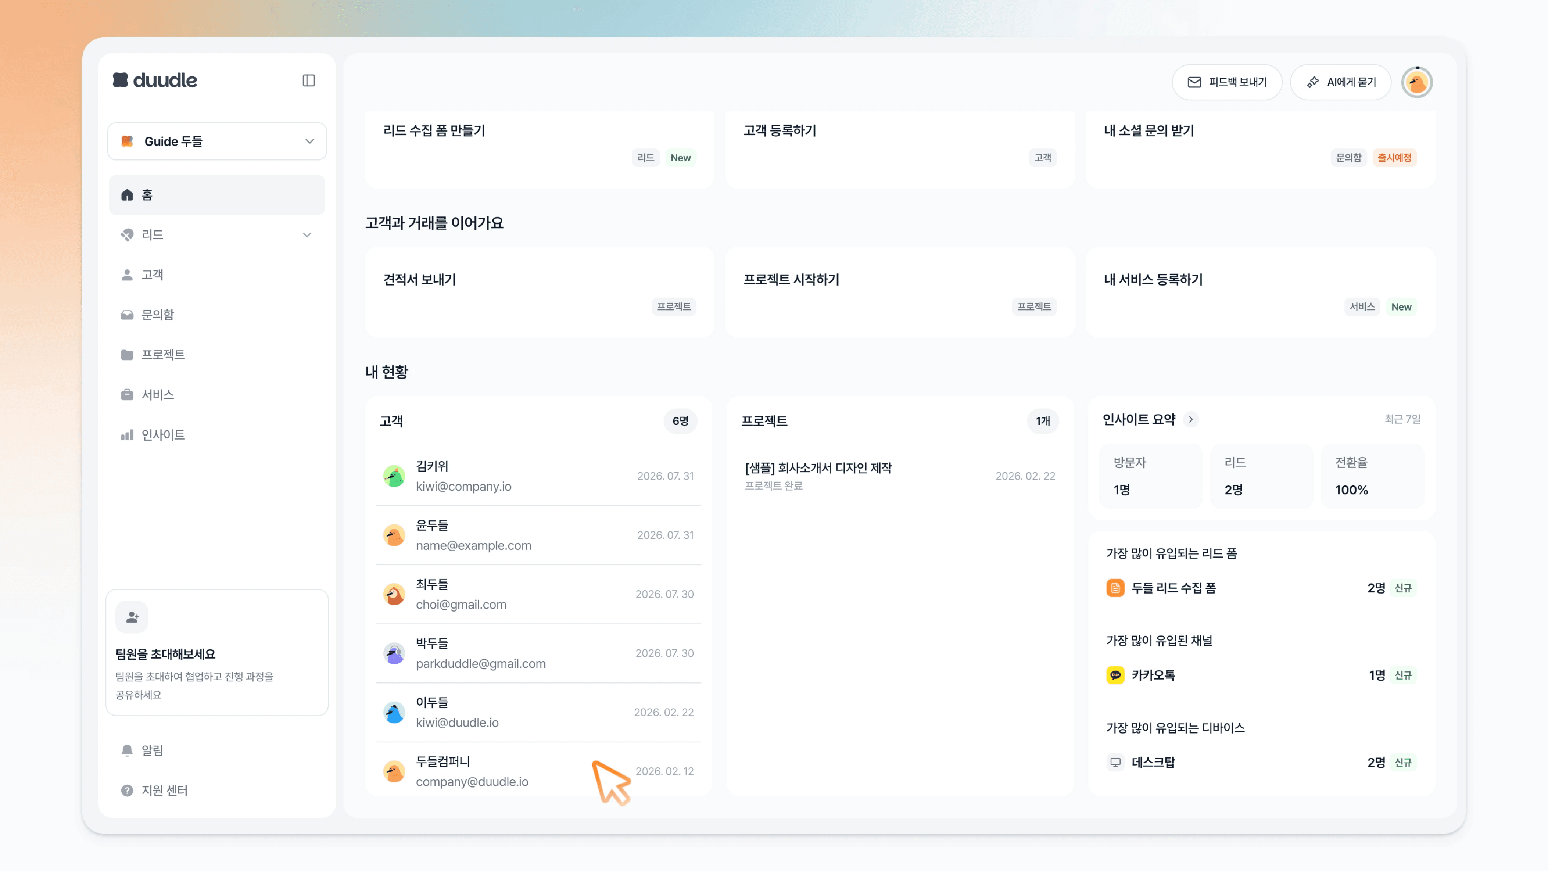1548x871 pixels.
Task: Click the 출시예정 badge
Action: 1394,158
